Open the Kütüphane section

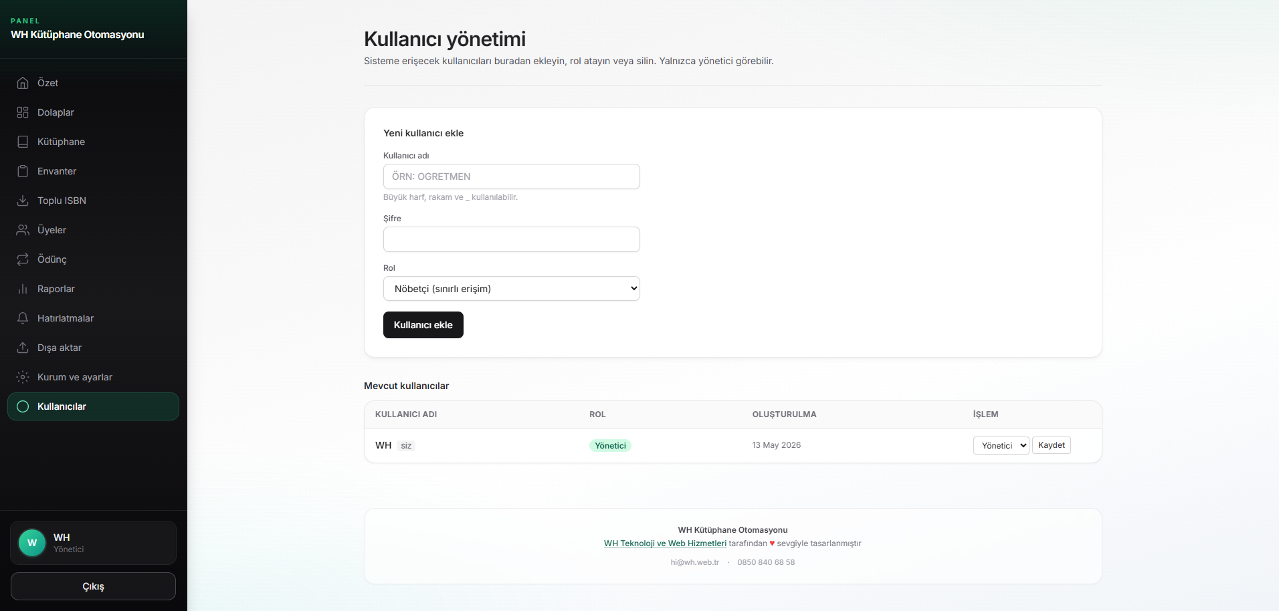pyautogui.click(x=93, y=142)
